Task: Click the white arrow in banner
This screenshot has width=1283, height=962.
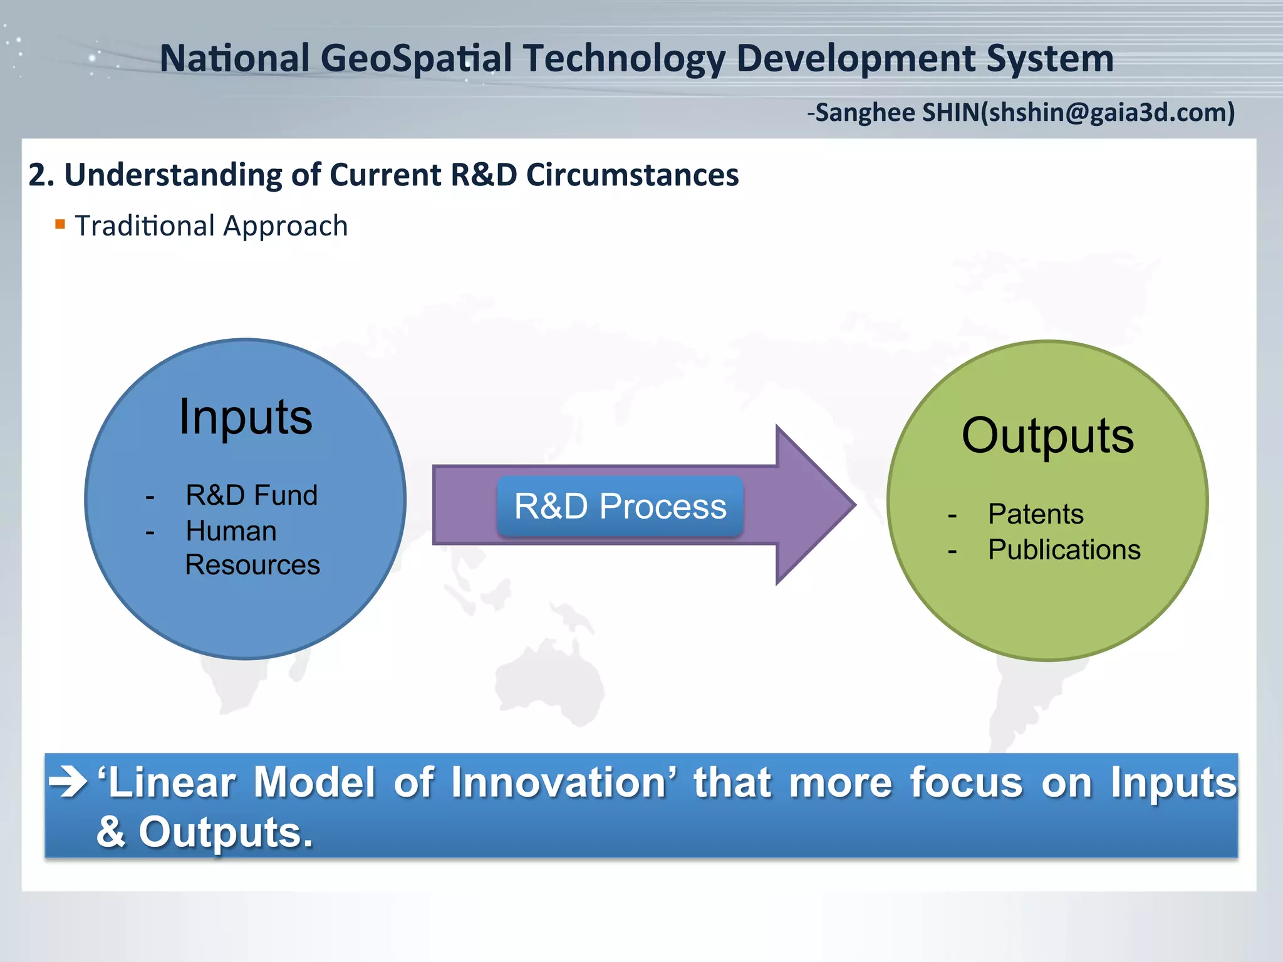Action: (68, 782)
